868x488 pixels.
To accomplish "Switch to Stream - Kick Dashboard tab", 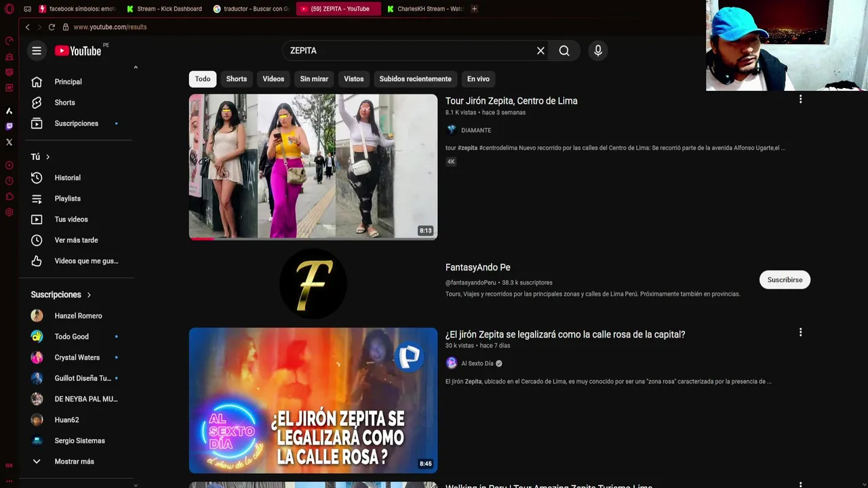I will point(165,9).
